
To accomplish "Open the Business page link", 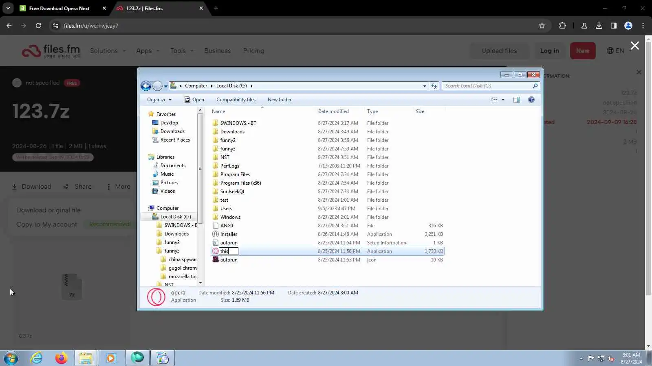I will pyautogui.click(x=218, y=51).
